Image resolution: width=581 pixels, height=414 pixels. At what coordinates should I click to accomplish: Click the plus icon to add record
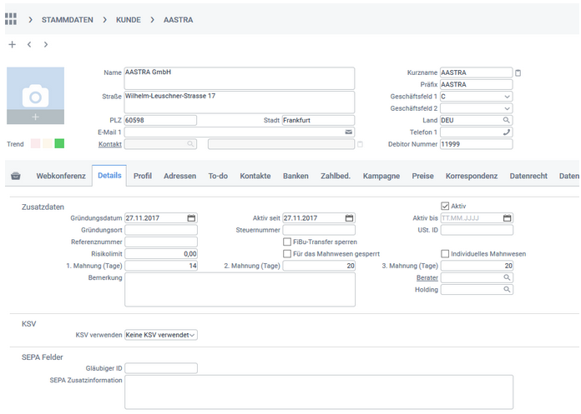(12, 44)
